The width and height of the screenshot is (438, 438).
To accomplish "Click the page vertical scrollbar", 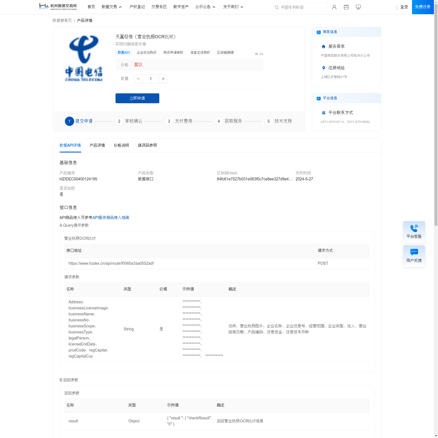I will (436, 115).
